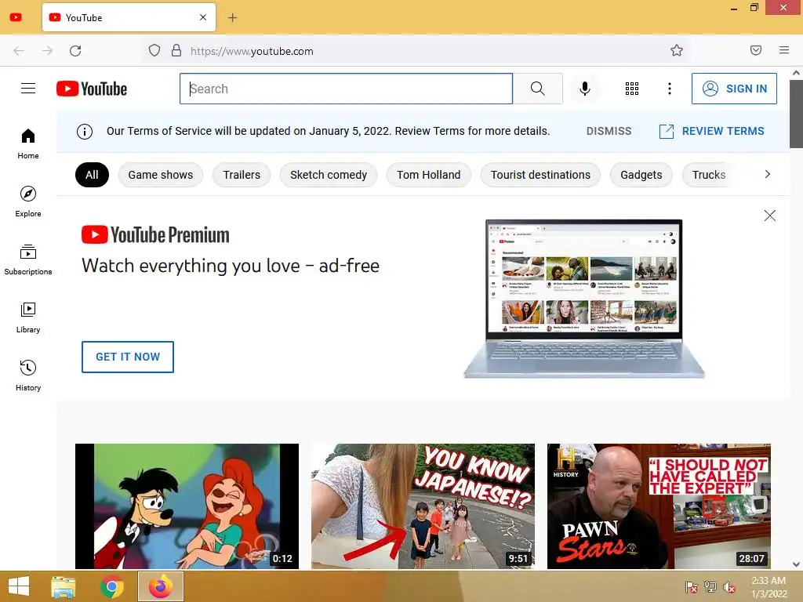Click the muted volume tray icon

coord(729,586)
